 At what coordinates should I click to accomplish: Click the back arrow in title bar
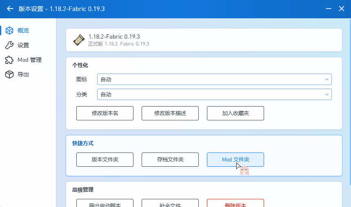click(x=10, y=9)
